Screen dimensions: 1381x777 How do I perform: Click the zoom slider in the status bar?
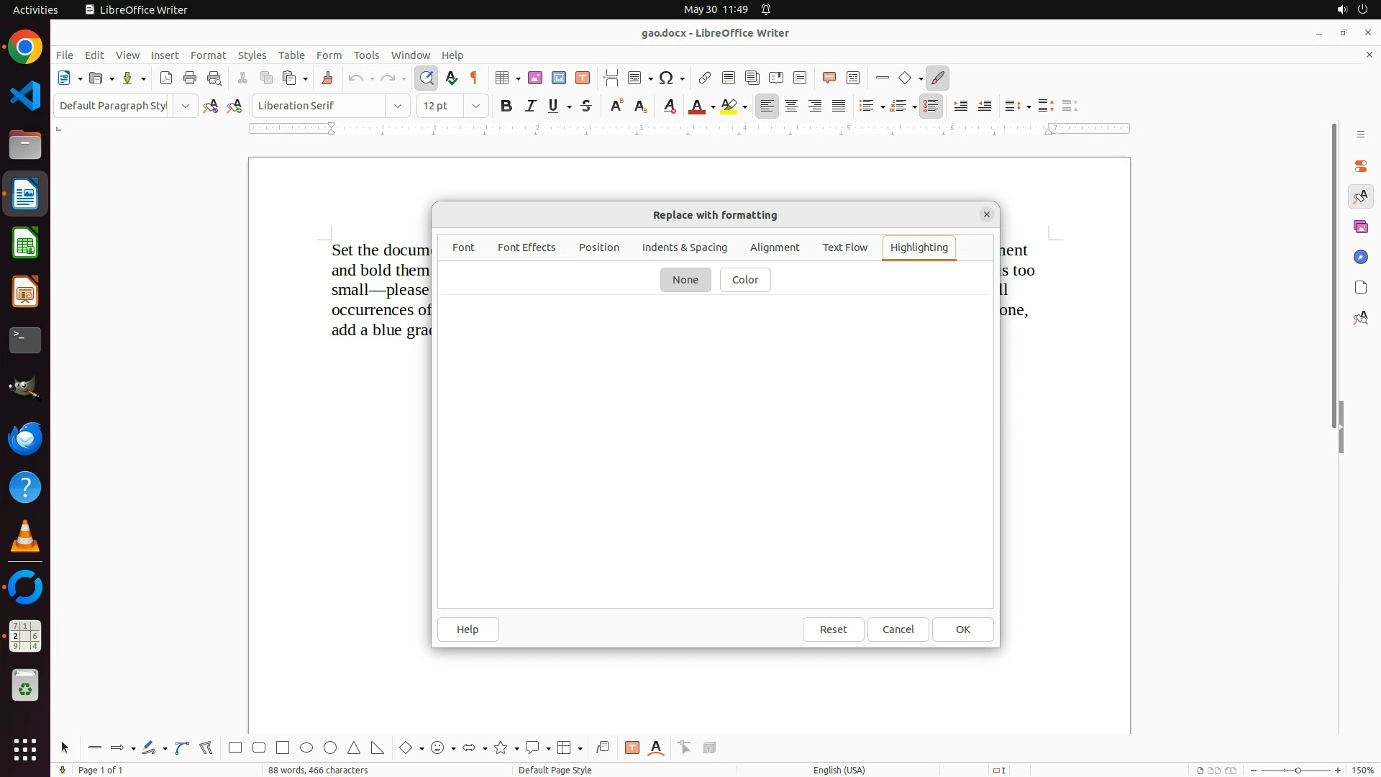click(x=1297, y=770)
